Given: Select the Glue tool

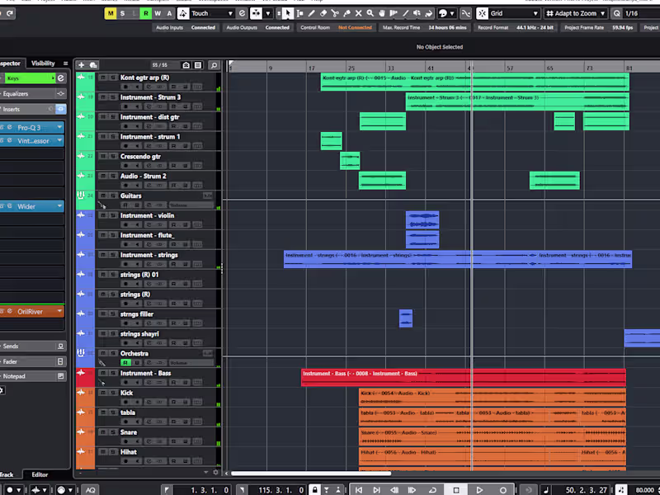Looking at the screenshot, I should click(346, 13).
